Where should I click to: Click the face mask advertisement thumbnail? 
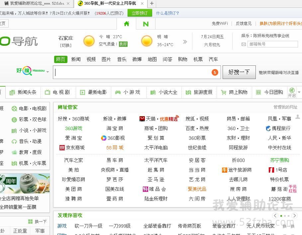pos(25,184)
